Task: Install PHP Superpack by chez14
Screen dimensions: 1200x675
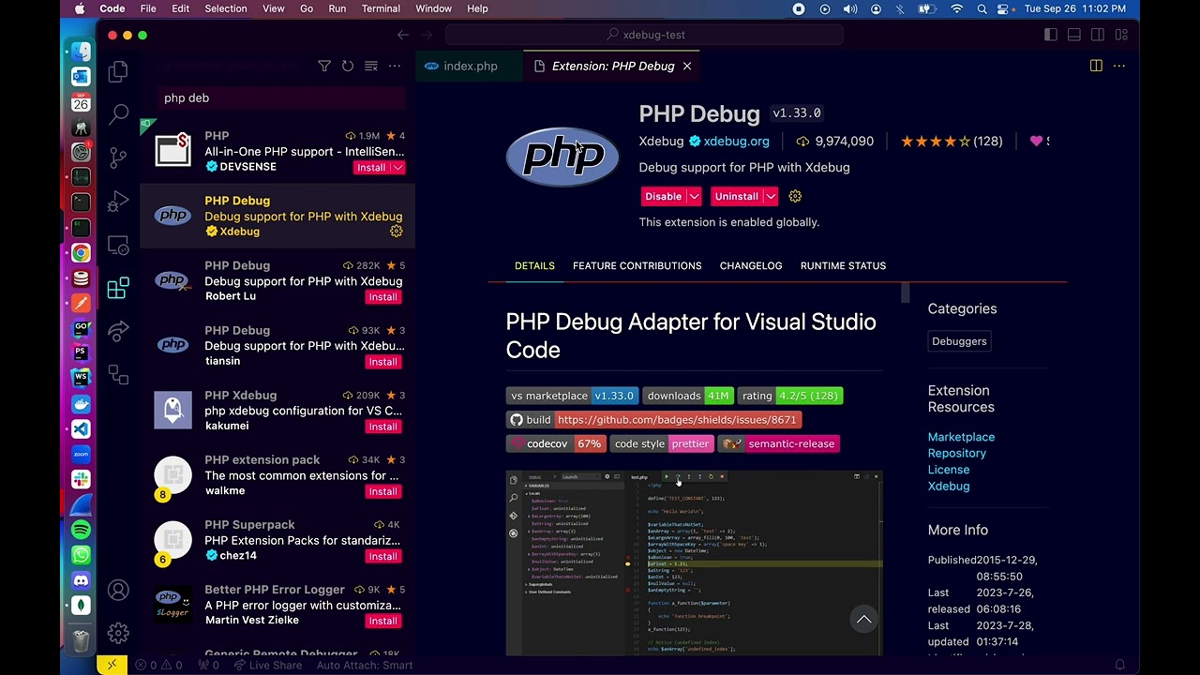Action: click(x=382, y=556)
